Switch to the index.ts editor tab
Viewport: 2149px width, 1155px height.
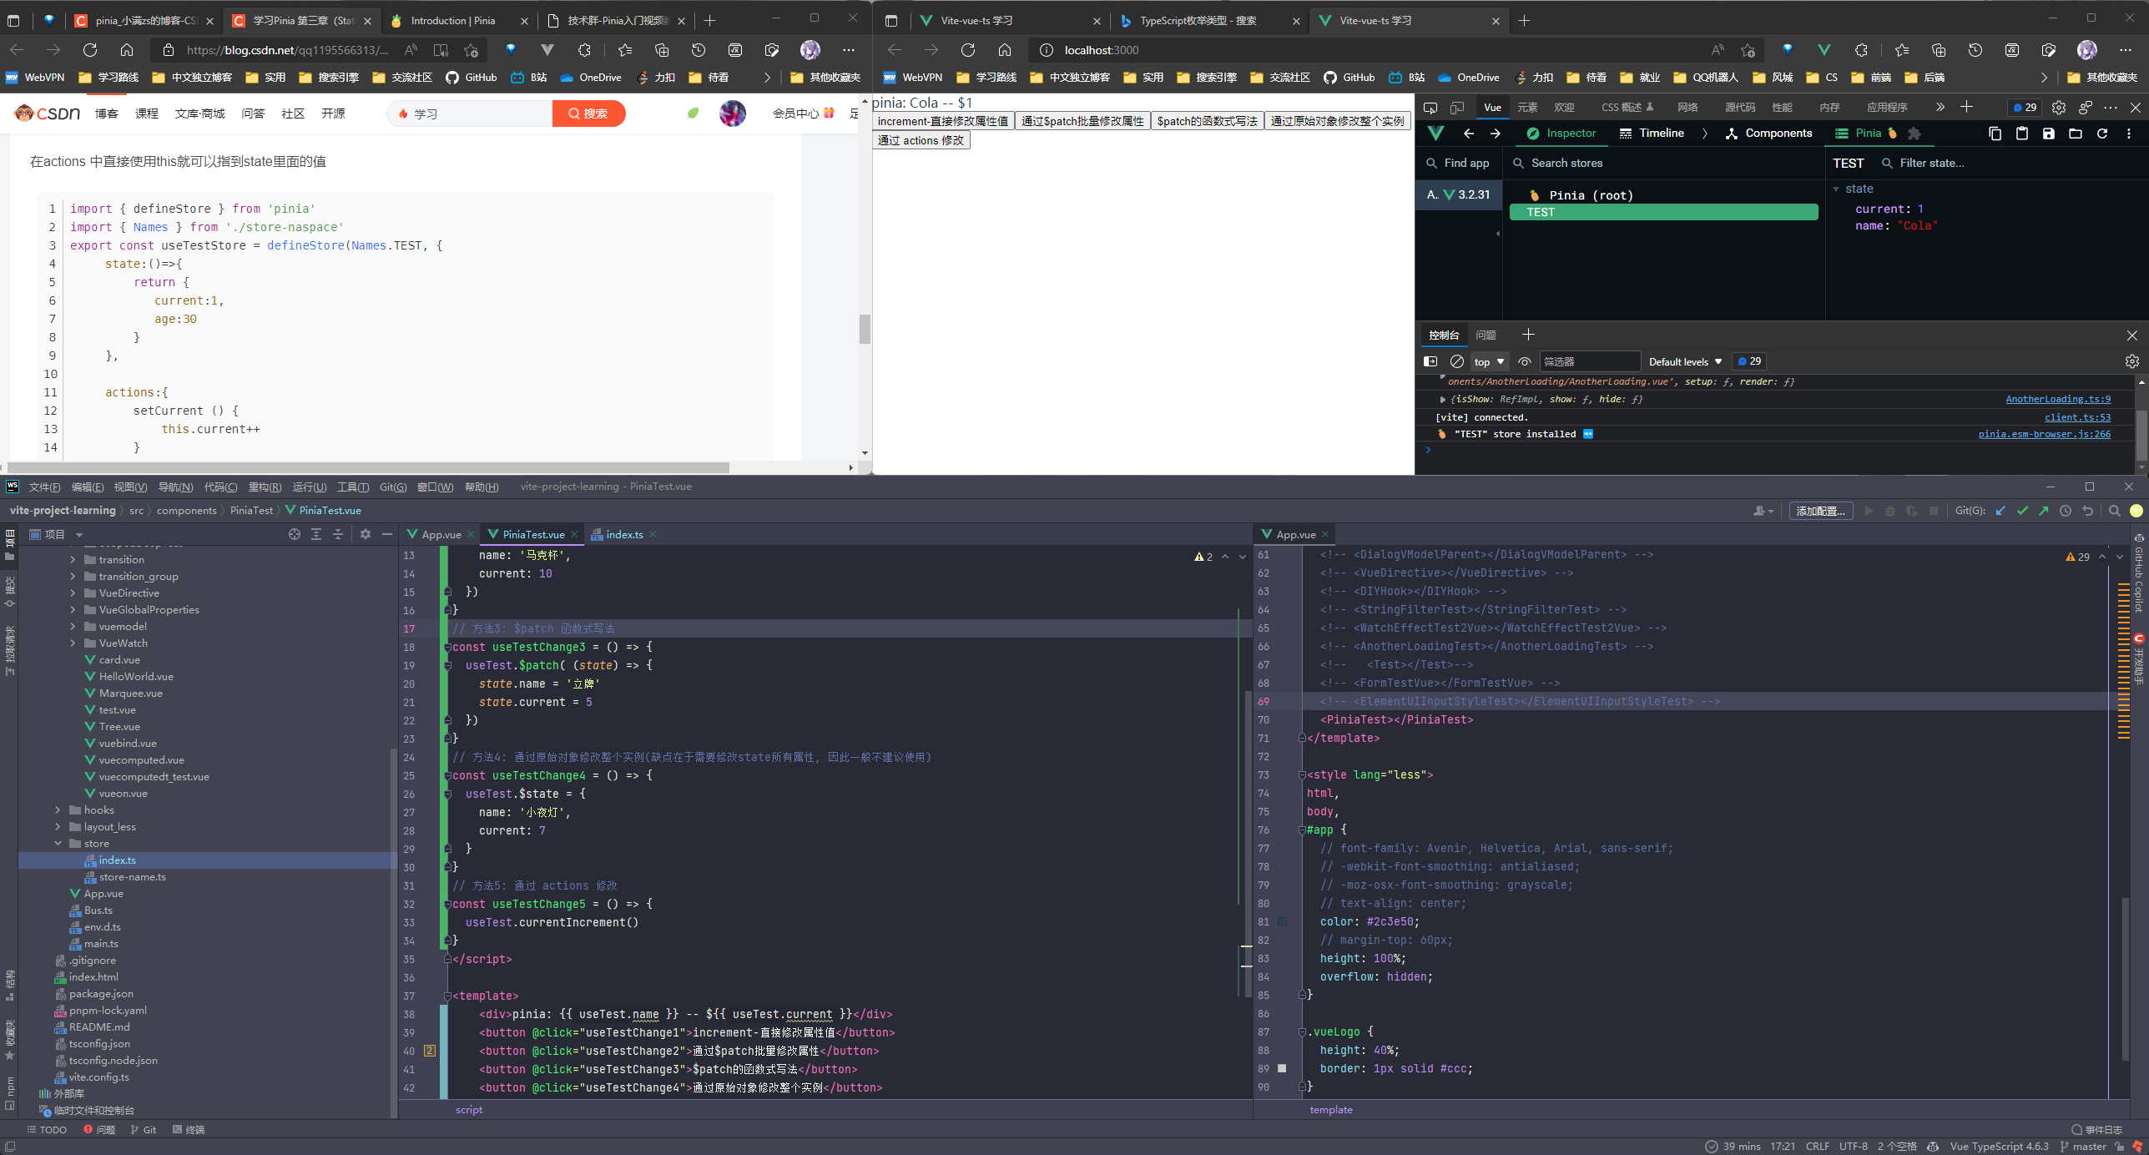(x=623, y=535)
